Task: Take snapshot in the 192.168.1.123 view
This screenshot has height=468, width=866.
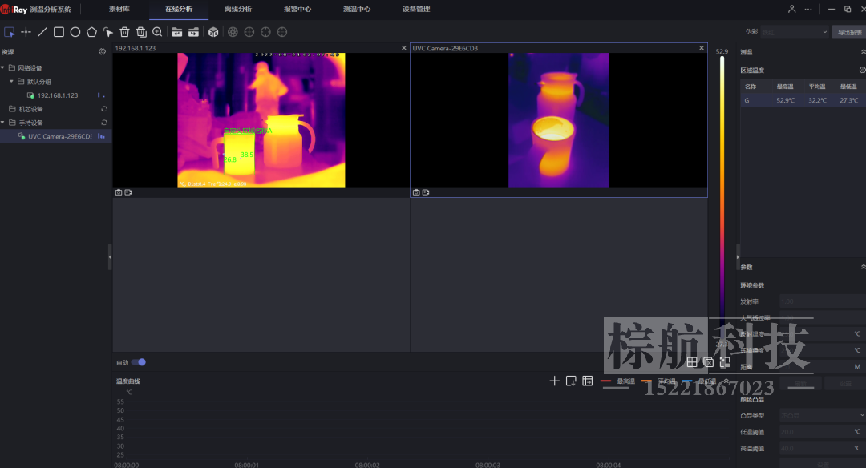Action: click(x=119, y=192)
